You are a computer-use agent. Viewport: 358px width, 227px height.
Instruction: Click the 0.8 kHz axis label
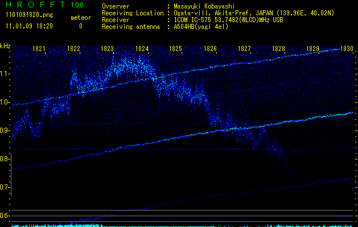5,159
